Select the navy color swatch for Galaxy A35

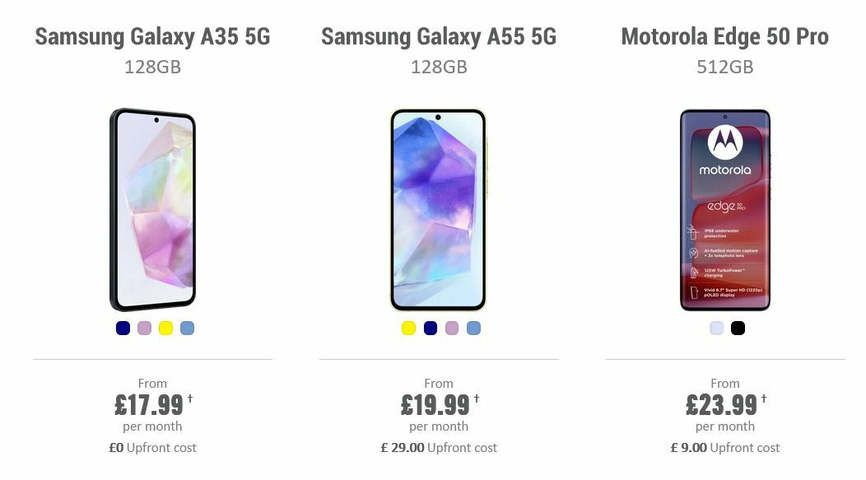click(121, 328)
